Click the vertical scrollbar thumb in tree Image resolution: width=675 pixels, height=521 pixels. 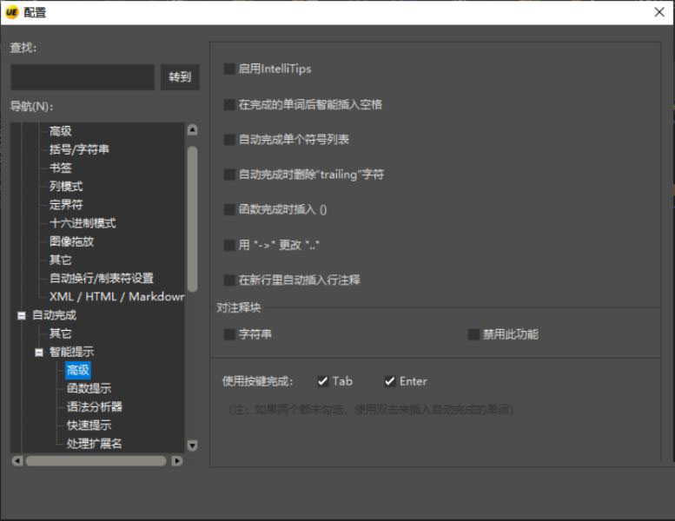[193, 220]
